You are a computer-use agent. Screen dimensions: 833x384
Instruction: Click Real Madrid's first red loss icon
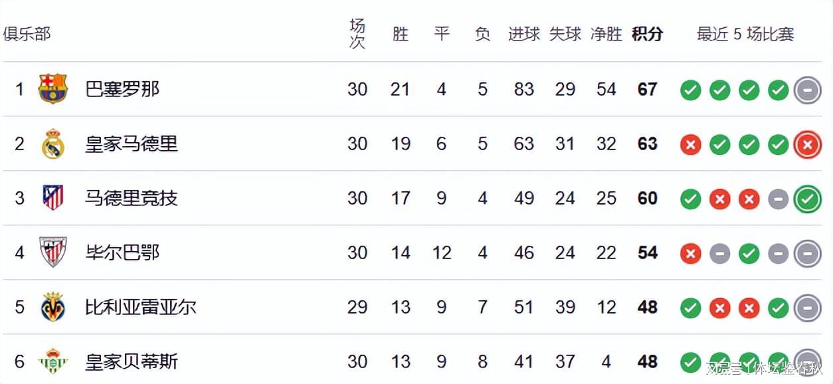point(691,144)
